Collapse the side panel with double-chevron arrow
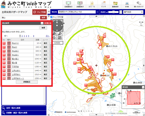Image resolution: width=145 pixels, height=116 pixels. click(49, 12)
